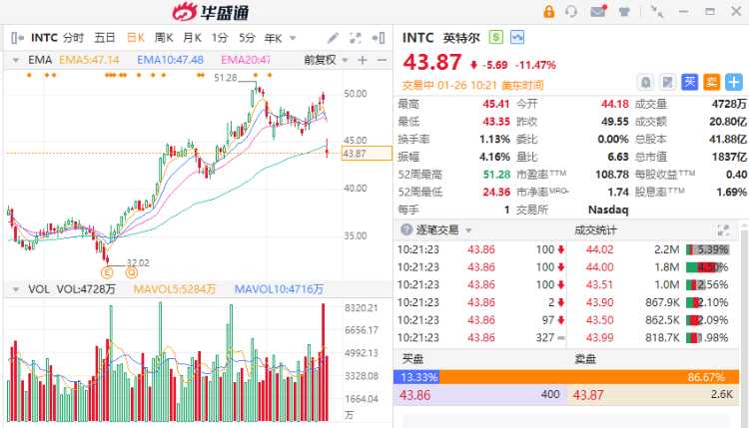Click the EMA5:47.14 indicator label
The height and width of the screenshot is (428, 749).
[x=89, y=60]
